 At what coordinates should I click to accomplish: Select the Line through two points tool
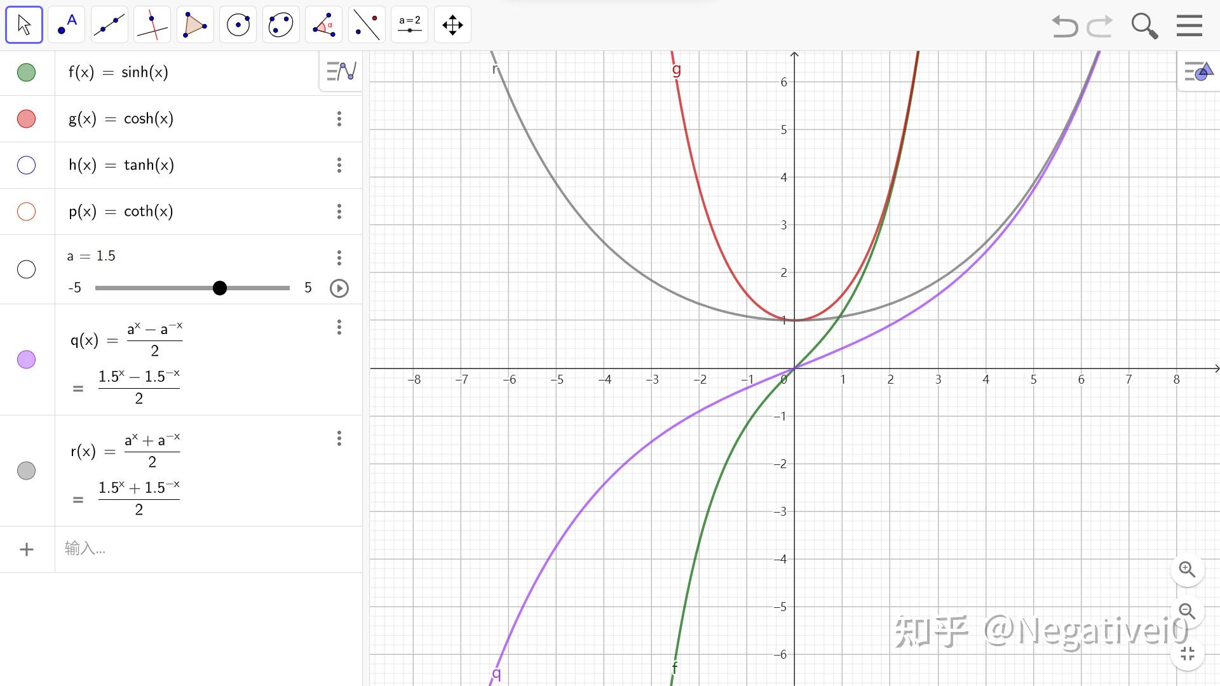(x=109, y=25)
